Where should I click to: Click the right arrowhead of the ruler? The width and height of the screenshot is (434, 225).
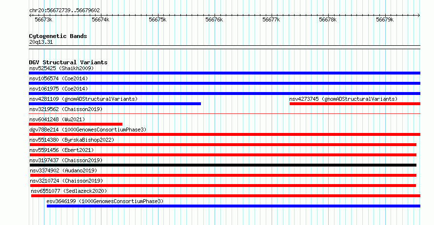(419, 16)
